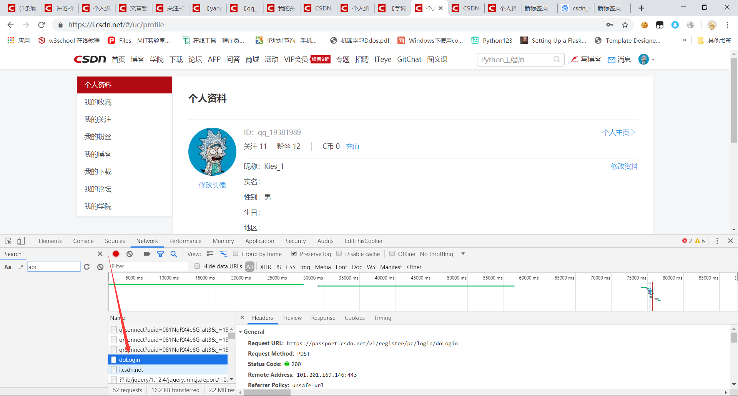Click the search magnifier icon in Network panel

(174, 254)
